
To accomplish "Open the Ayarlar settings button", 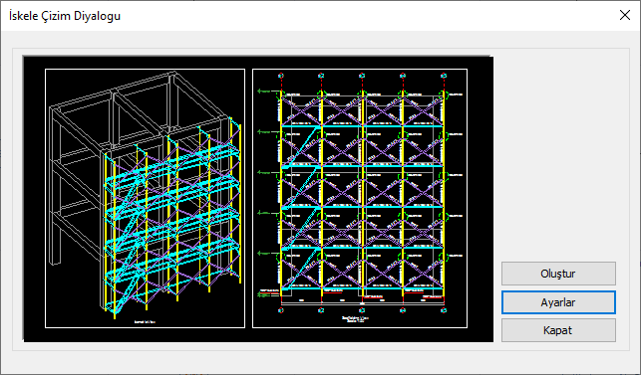I will click(558, 302).
